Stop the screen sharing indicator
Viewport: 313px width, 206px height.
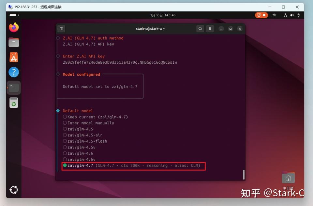pos(261,15)
